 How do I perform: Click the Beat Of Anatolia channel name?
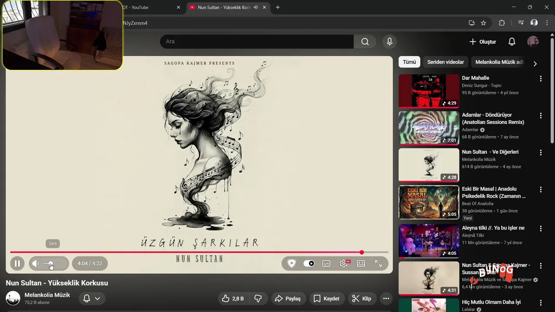(x=477, y=204)
